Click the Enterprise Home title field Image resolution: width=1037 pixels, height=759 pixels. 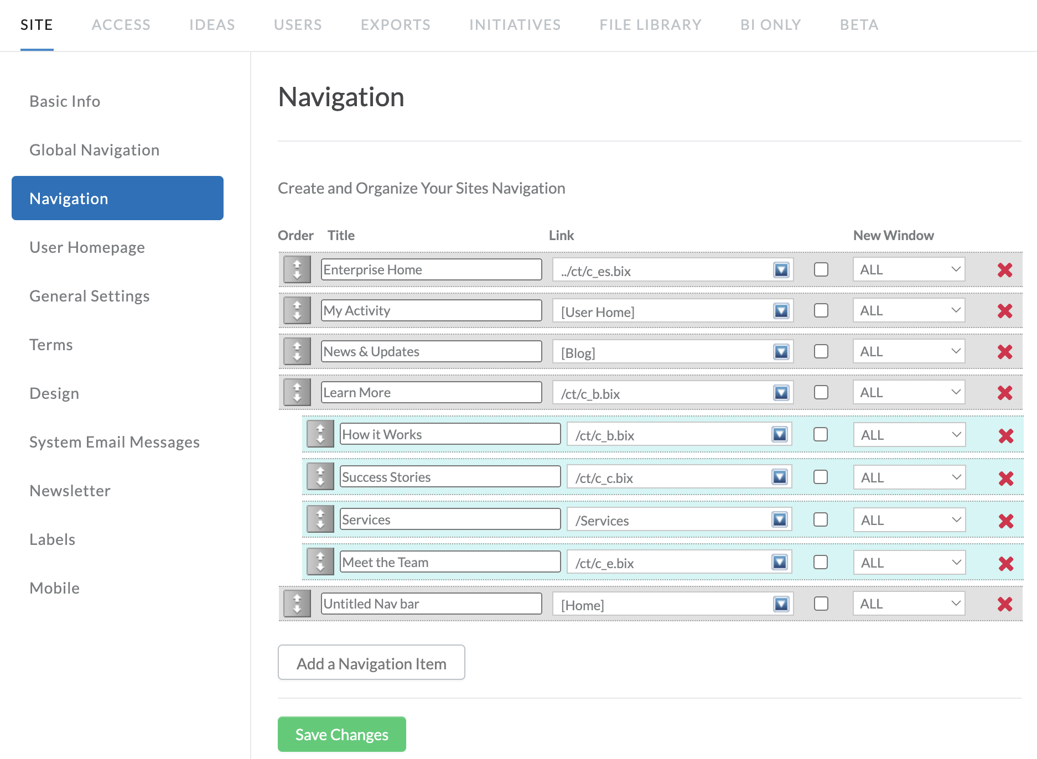(x=432, y=269)
